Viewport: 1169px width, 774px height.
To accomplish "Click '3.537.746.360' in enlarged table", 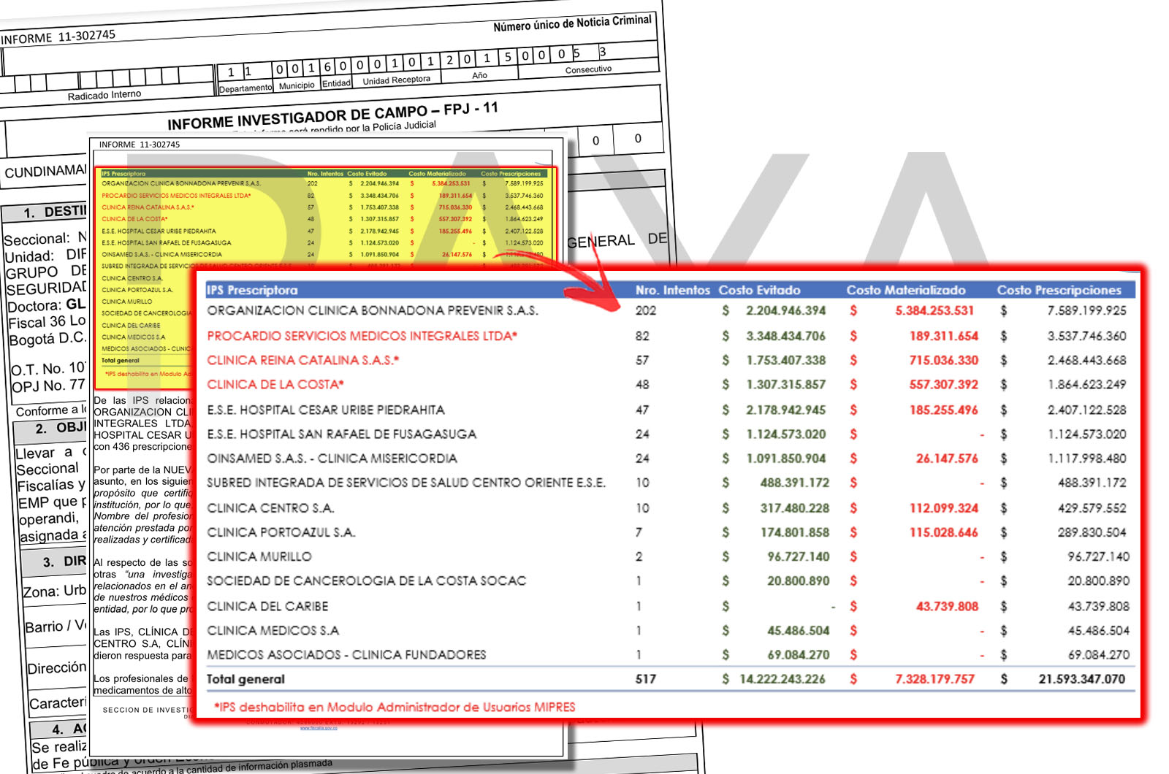I will 1087,336.
